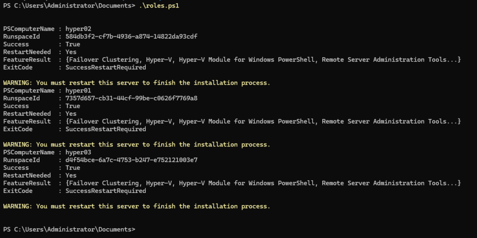Click hyper01 Success True value
The width and height of the screenshot is (477, 238).
73,106
